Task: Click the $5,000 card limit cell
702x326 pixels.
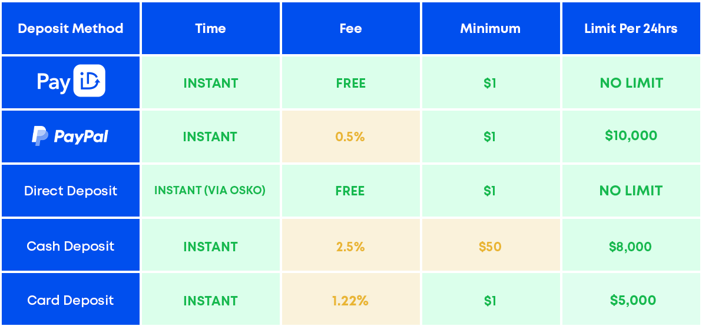Action: tap(631, 300)
